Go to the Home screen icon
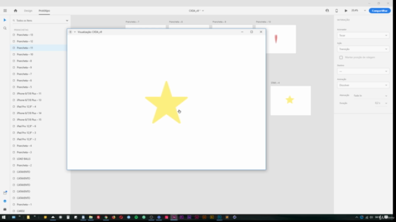The image size is (396, 222). point(15,10)
